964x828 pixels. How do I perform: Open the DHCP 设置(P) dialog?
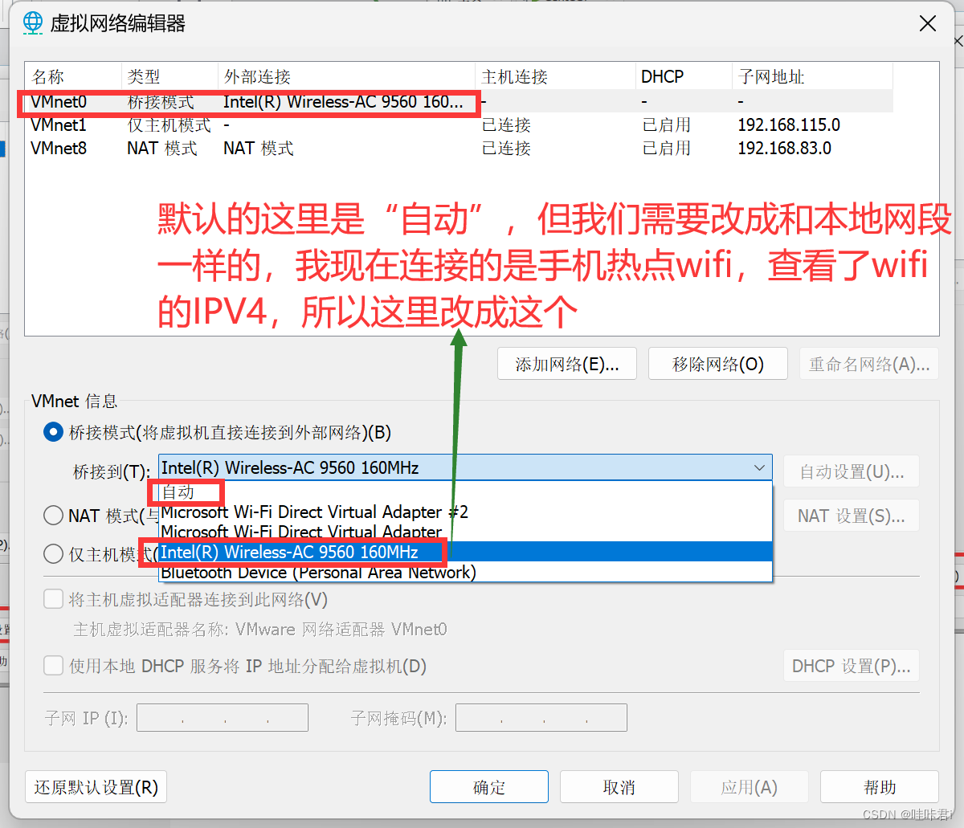tap(851, 665)
